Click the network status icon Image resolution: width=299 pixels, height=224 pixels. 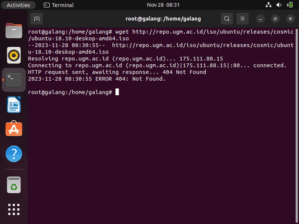pos(268,5)
